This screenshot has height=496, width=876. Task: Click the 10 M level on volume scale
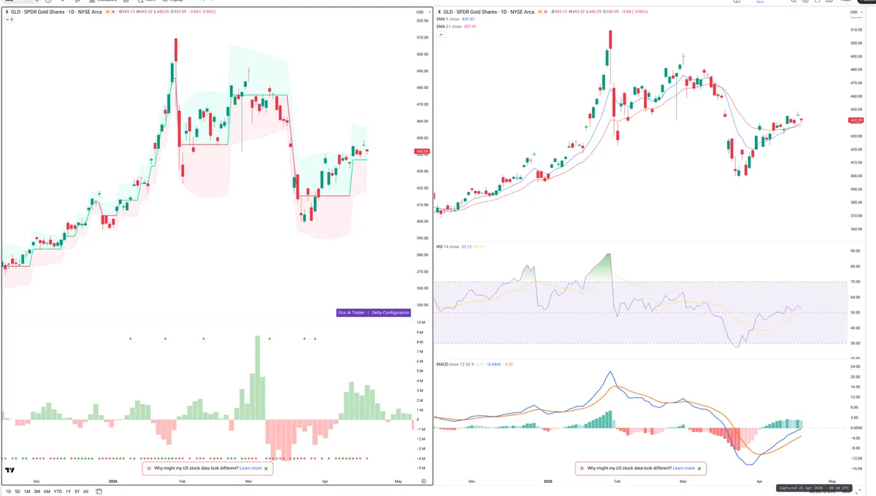tap(421, 322)
